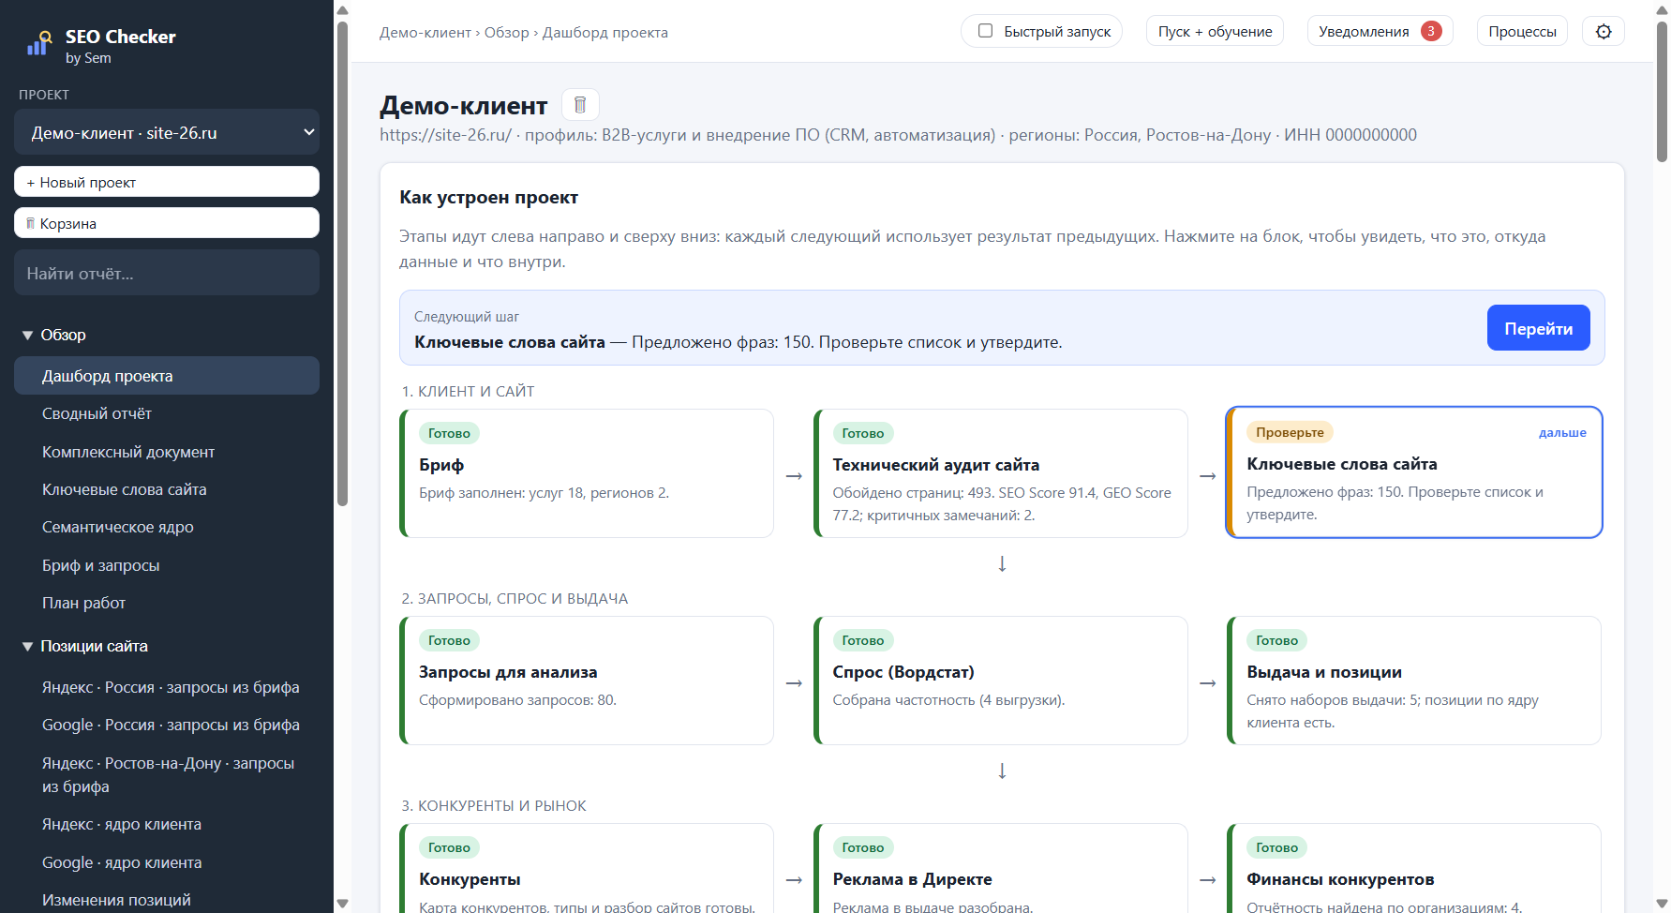Open the project selector Демо-клиент · site-26.ru
This screenshot has height=913, width=1671.
point(167,132)
